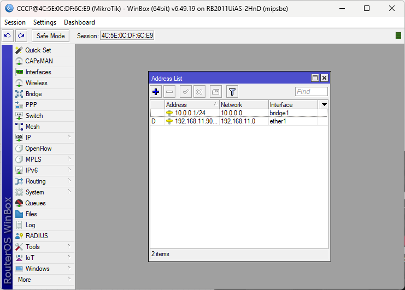Screen dimensions: 405x290
Task: Open the Files section
Action: [44, 214]
